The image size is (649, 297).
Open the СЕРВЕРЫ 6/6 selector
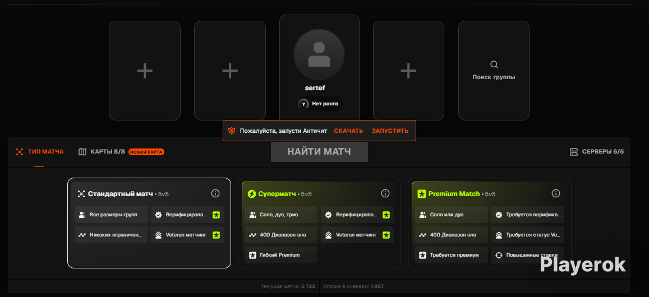[597, 152]
